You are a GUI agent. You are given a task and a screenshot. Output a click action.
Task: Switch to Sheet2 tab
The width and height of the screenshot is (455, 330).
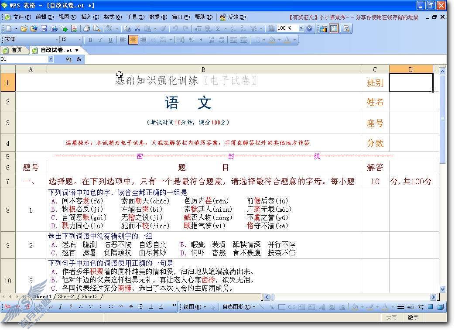click(66, 297)
